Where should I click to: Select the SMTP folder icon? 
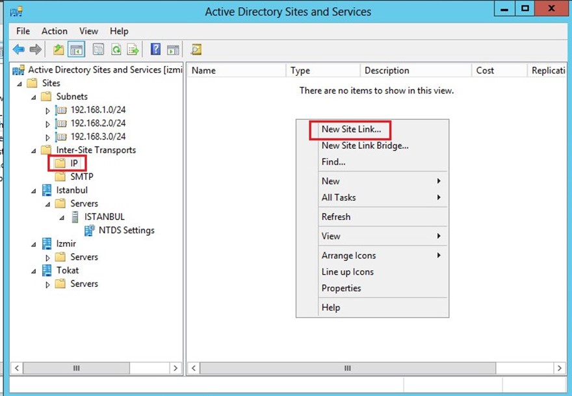[60, 177]
